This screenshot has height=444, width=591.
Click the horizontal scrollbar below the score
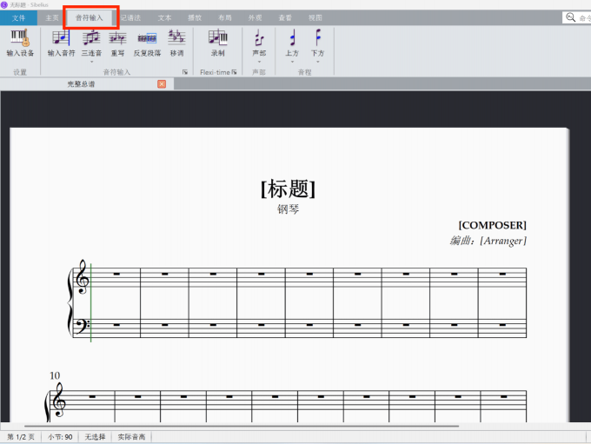[x=242, y=426]
